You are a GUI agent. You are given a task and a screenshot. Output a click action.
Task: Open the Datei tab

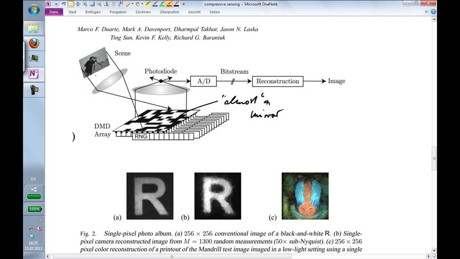tap(54, 12)
